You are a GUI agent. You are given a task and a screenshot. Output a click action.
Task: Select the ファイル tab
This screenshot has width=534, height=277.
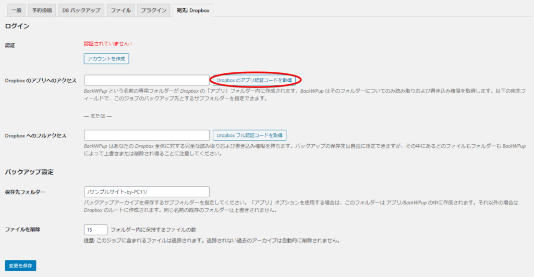121,10
